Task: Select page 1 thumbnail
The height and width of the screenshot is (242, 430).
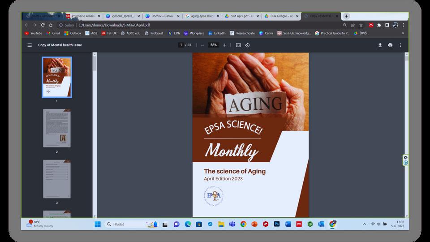Action: point(57,77)
